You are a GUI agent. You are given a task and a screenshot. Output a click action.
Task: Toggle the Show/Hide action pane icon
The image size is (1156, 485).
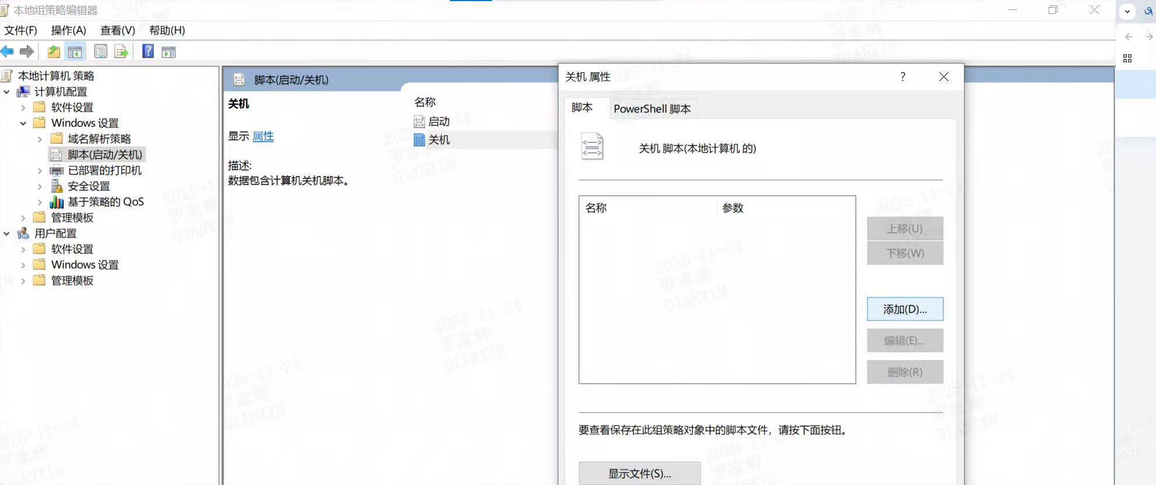coord(169,52)
